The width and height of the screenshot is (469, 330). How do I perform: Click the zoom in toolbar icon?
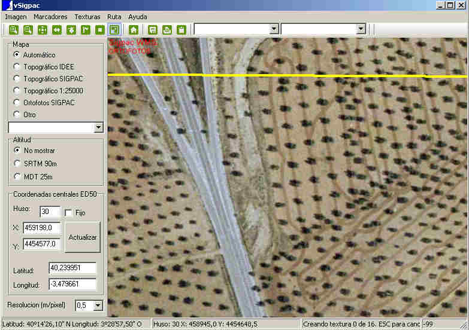[x=13, y=29]
